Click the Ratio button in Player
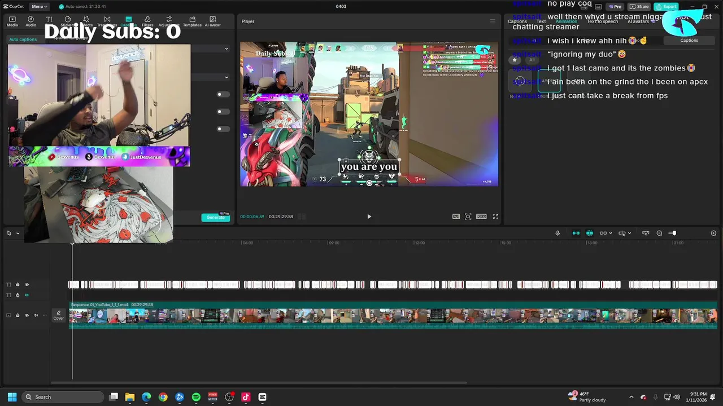The height and width of the screenshot is (406, 723). coord(481,217)
